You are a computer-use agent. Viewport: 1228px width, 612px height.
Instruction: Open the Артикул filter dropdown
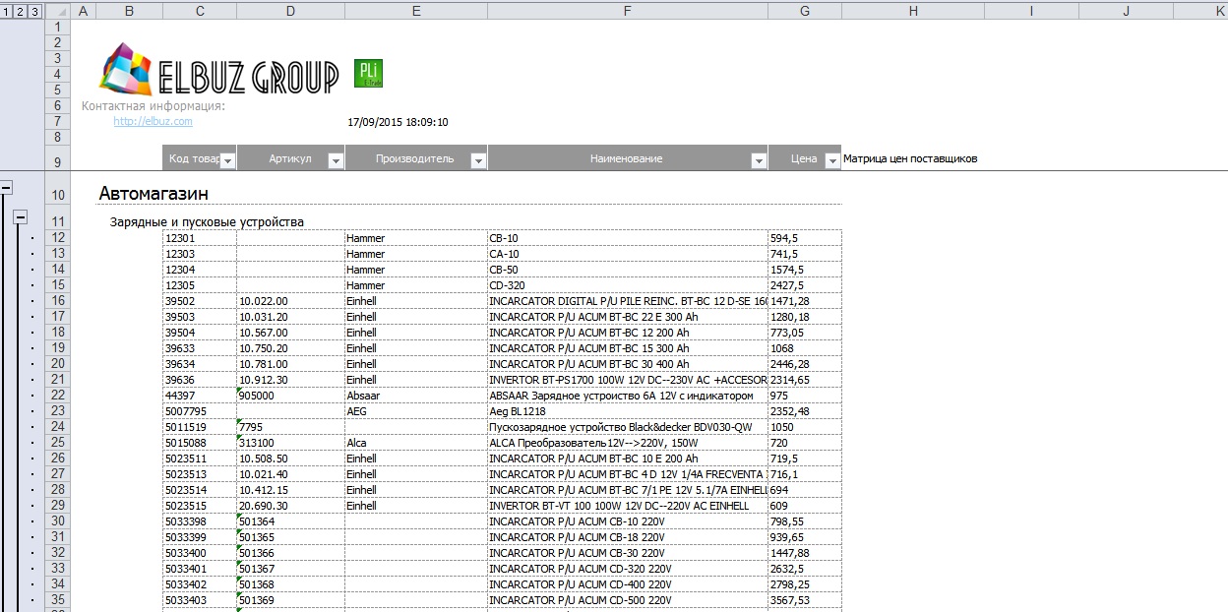coord(336,159)
